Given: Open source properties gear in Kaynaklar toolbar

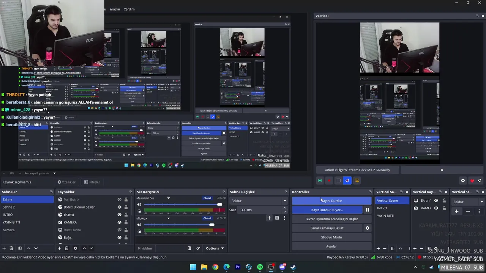Looking at the screenshot, I should click(x=75, y=248).
